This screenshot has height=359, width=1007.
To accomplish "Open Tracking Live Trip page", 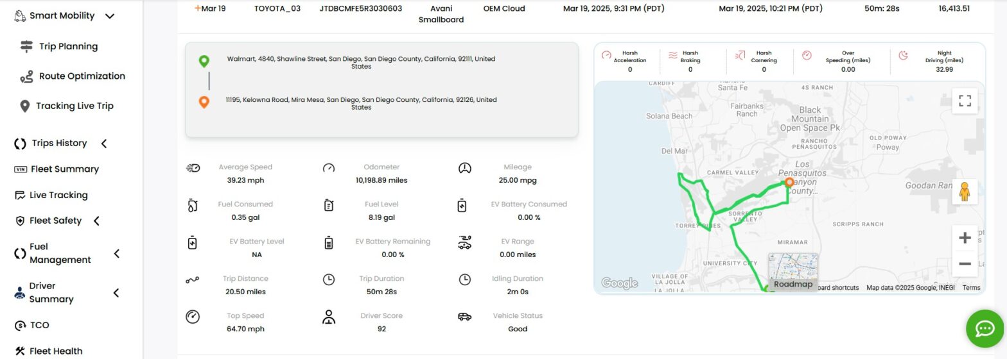I will [74, 106].
